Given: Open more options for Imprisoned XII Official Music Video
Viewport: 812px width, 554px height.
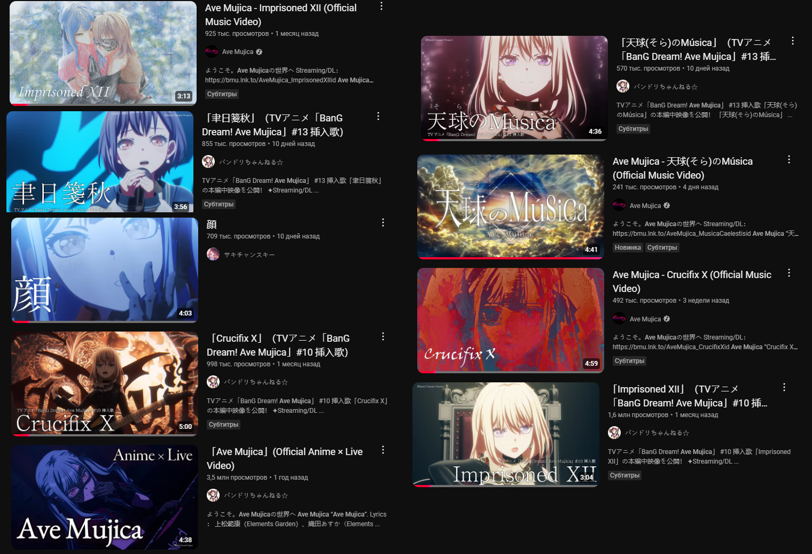Looking at the screenshot, I should pos(381,6).
